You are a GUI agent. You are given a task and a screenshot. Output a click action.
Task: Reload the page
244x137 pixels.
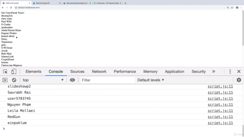11,8
